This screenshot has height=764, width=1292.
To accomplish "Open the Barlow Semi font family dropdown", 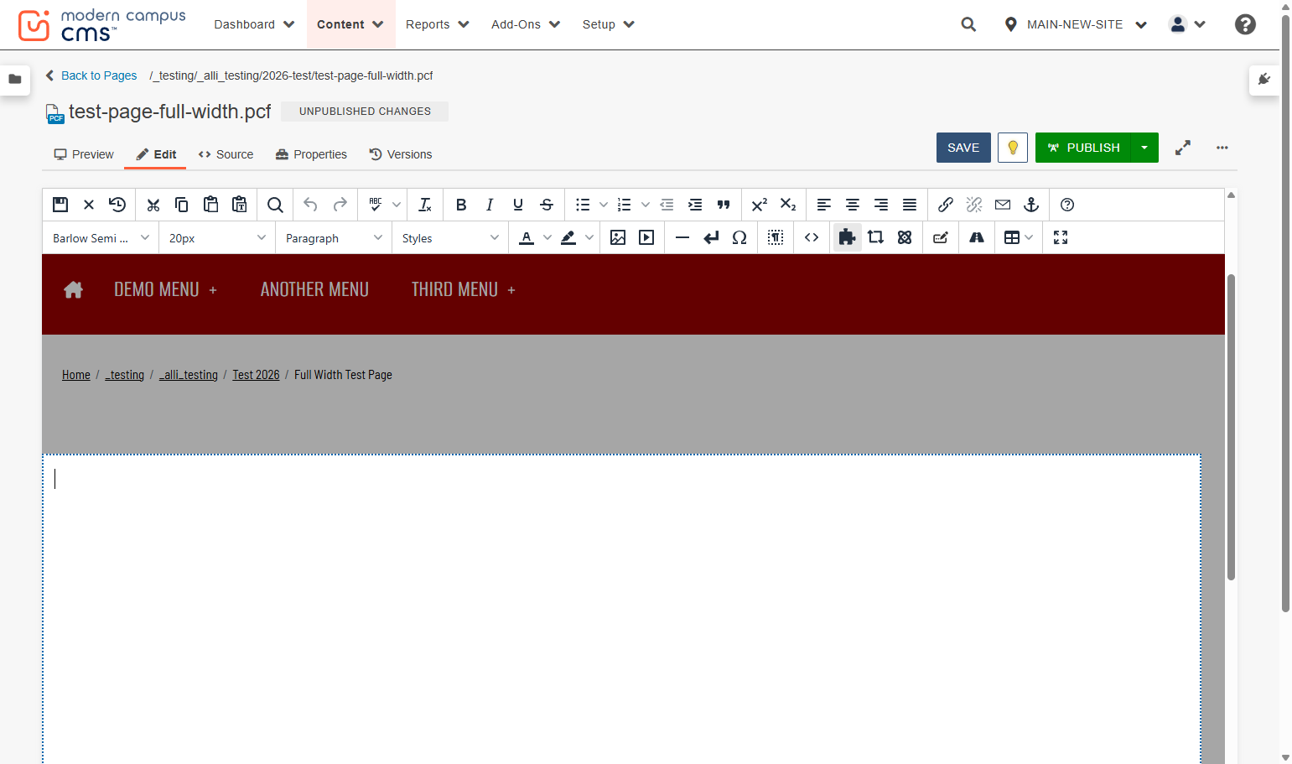I will (x=101, y=238).
